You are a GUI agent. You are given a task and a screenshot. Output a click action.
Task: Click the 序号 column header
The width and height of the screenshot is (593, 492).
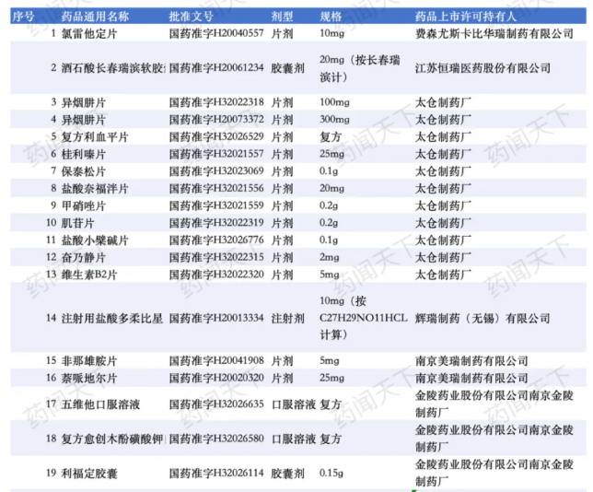(x=22, y=16)
